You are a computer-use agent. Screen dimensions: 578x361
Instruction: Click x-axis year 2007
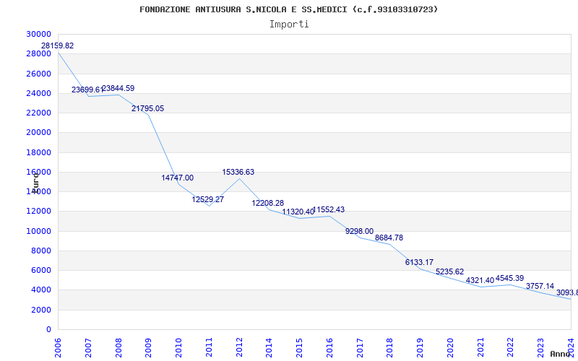pyautogui.click(x=88, y=348)
